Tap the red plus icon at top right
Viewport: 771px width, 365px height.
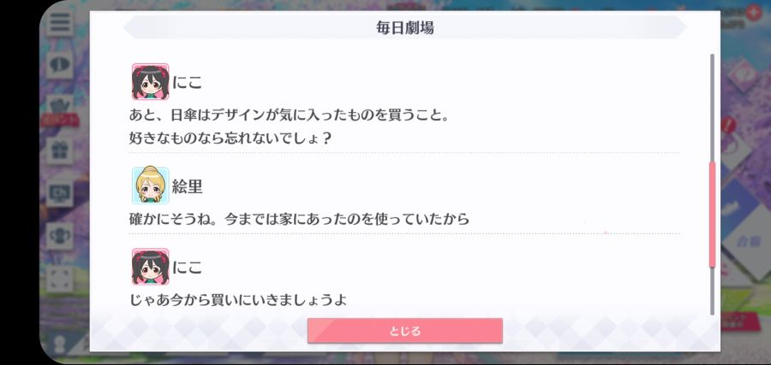point(752,13)
